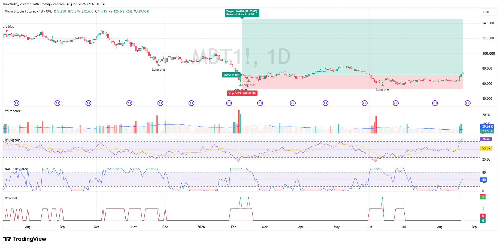Click the rollover marker icon before May

tap(325, 103)
